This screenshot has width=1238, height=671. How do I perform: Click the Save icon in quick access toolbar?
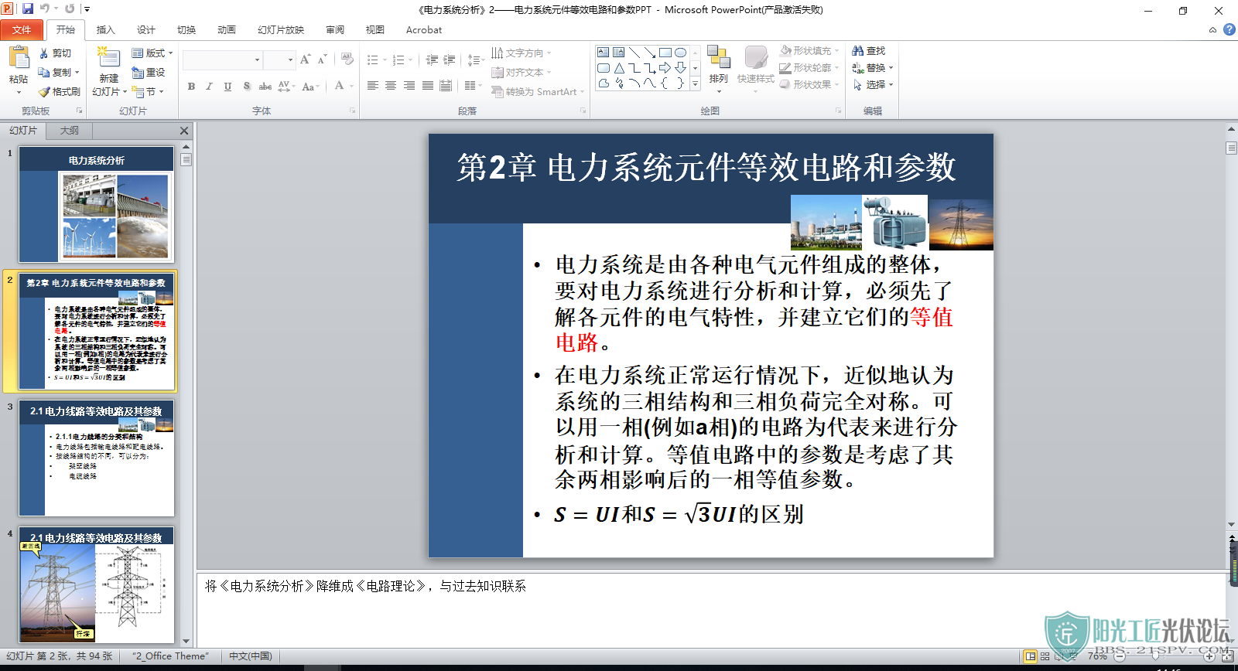28,9
